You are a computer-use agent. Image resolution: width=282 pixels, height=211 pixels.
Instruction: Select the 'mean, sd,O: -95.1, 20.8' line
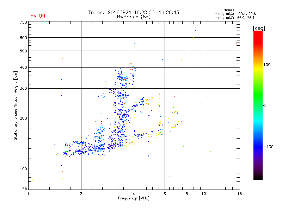coord(235,14)
